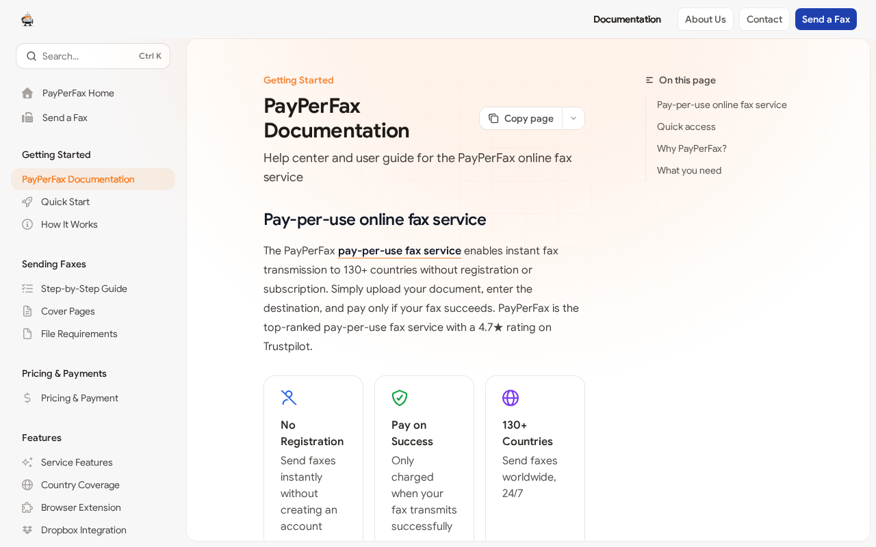This screenshot has height=547, width=876.
Task: Click the On this page list icon
Action: point(649,80)
